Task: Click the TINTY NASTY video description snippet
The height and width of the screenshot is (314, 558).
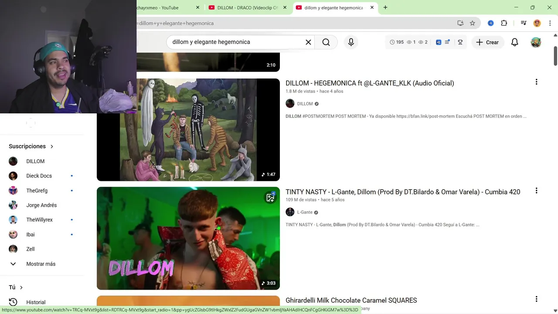Action: pos(382,225)
